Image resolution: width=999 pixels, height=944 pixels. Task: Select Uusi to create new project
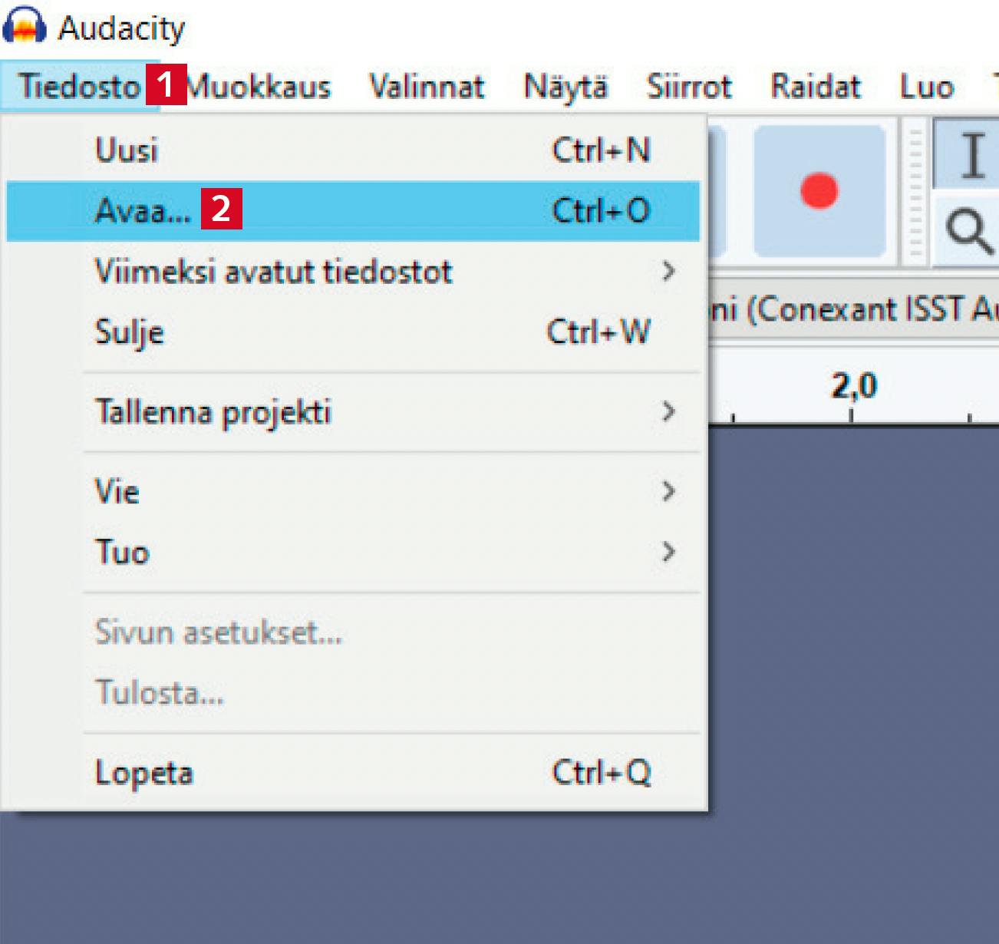(127, 150)
